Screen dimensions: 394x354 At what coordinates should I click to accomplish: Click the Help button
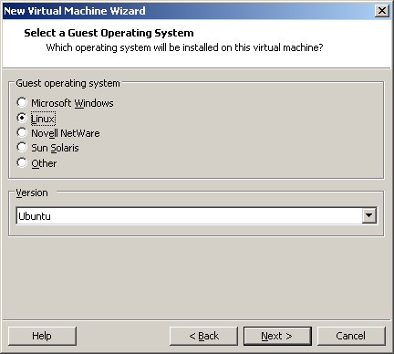click(x=42, y=336)
